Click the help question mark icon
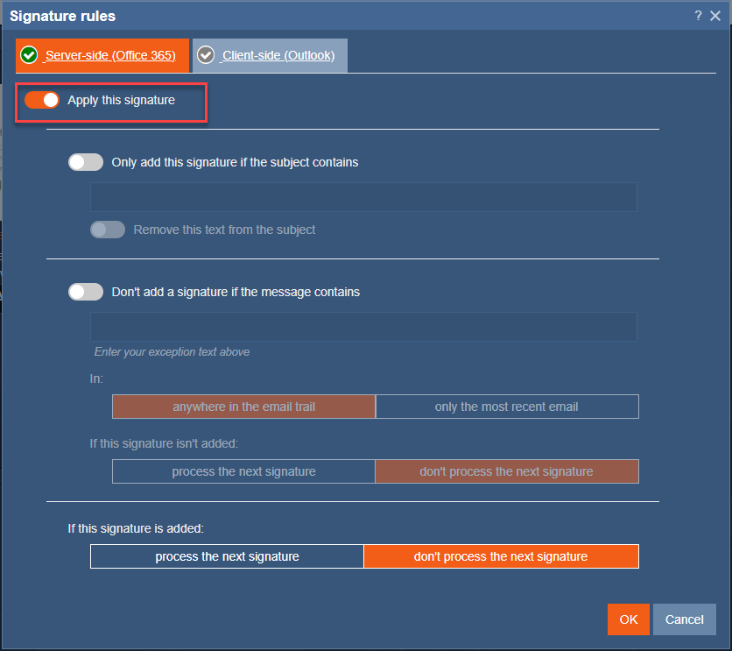The width and height of the screenshot is (732, 651). [698, 16]
